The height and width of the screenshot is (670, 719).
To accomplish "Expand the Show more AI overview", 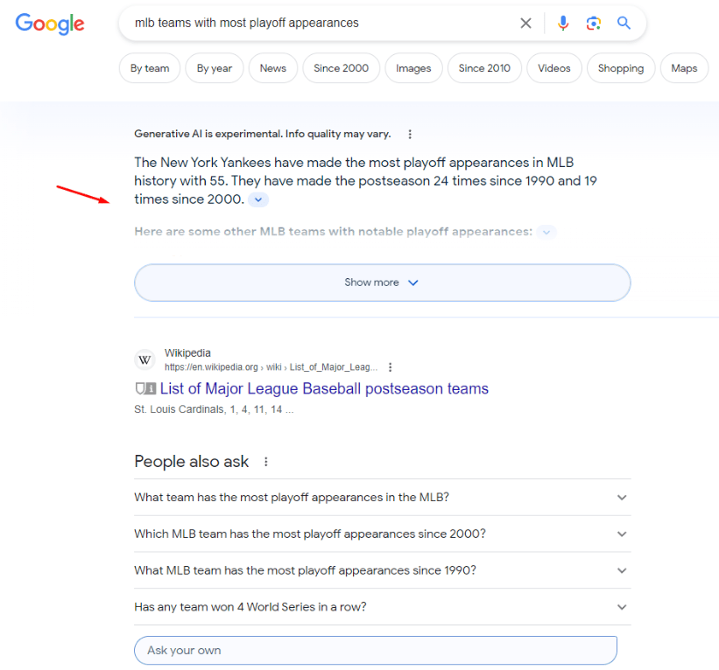I will 382,283.
